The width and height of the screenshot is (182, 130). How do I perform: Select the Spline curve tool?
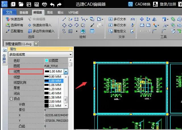[64, 31]
